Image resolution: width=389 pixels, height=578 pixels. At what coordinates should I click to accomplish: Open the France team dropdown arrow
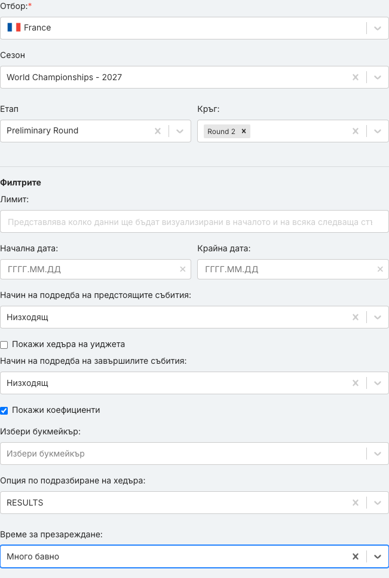(x=377, y=28)
